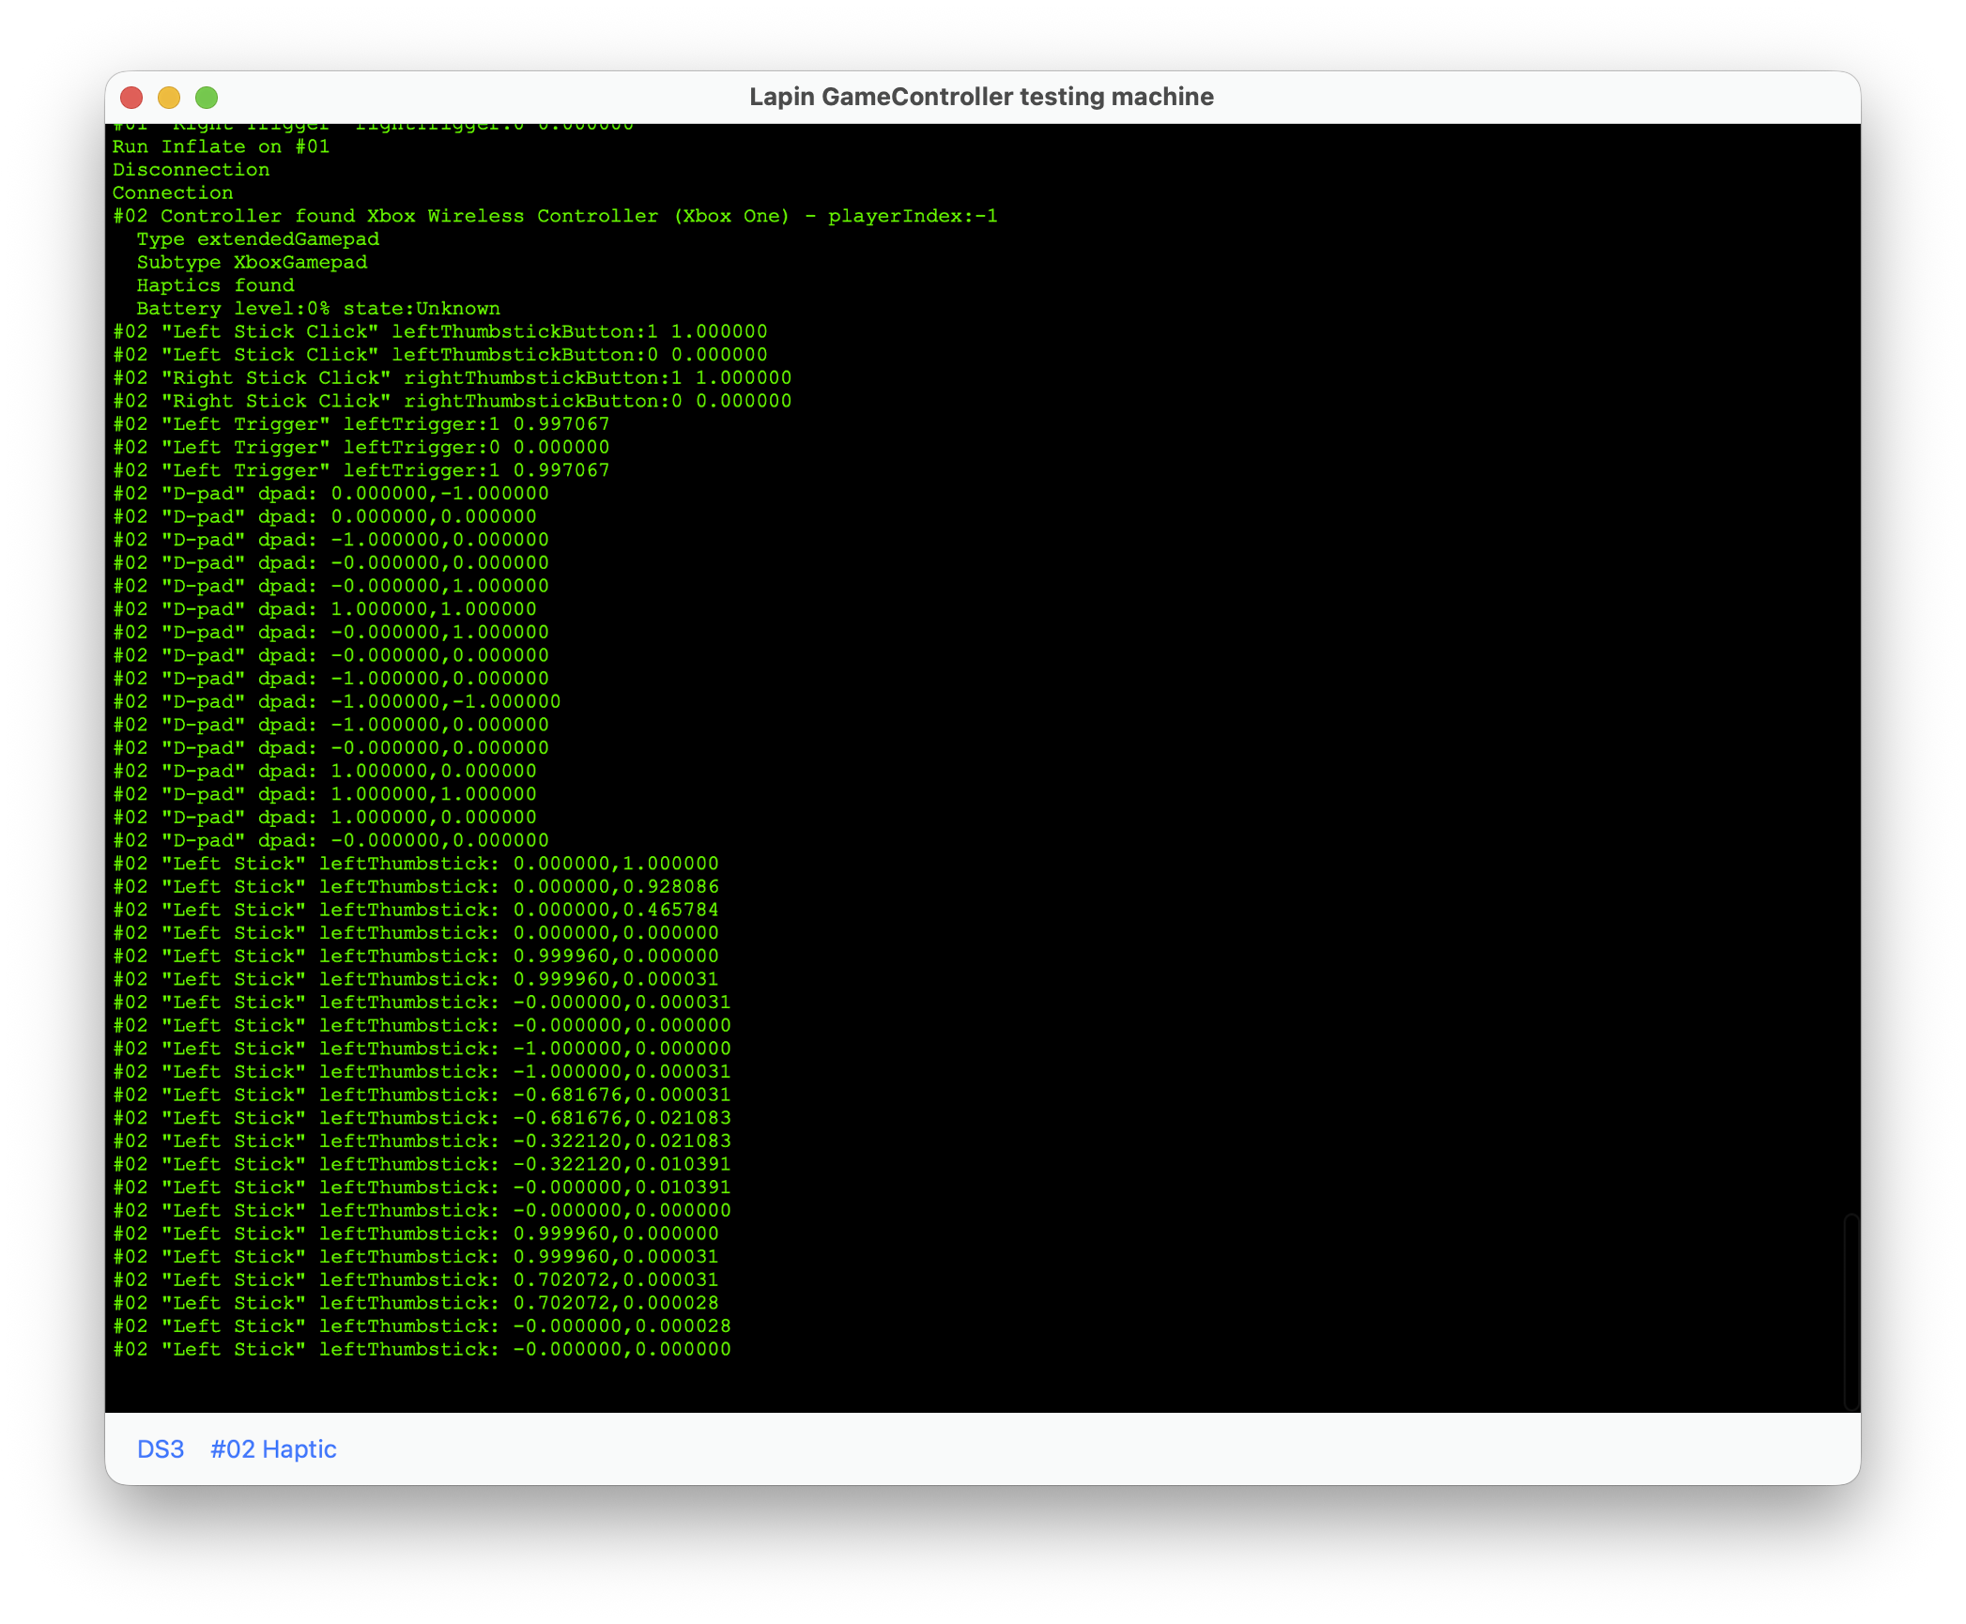Select the 'Subtype XboxGamepad' line
This screenshot has height=1624, width=1966.
tap(252, 263)
